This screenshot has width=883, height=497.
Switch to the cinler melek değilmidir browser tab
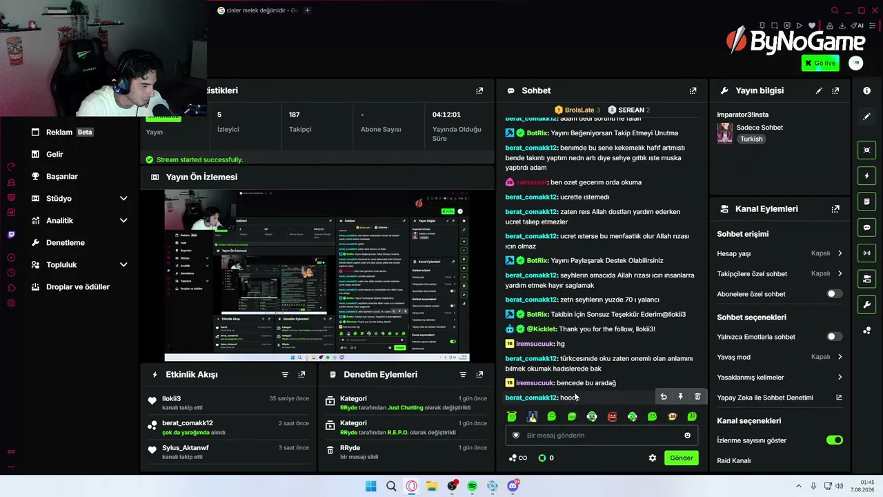[258, 10]
